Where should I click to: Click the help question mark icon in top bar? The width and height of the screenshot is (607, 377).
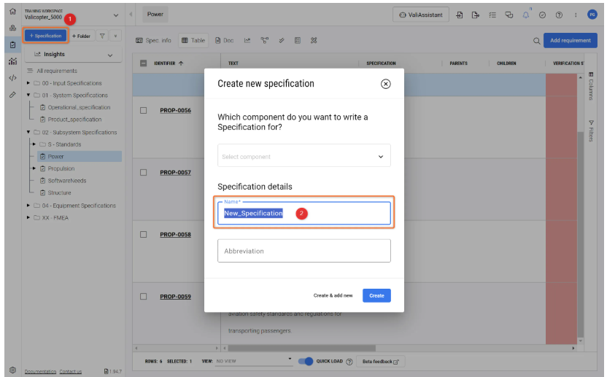click(x=559, y=15)
